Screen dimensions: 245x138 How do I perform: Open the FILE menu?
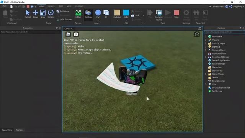coord(5,6)
